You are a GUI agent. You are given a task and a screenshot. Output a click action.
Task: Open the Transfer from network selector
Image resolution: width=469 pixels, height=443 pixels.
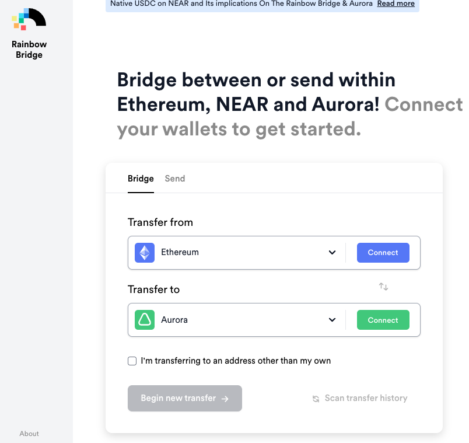point(233,253)
